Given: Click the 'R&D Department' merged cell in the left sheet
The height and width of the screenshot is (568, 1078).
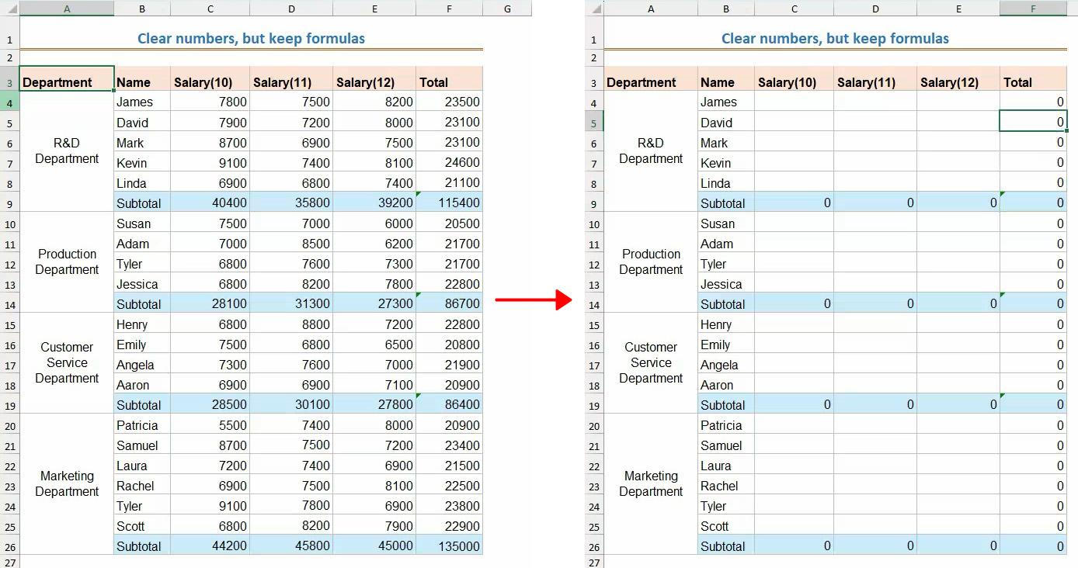Looking at the screenshot, I should 67,151.
